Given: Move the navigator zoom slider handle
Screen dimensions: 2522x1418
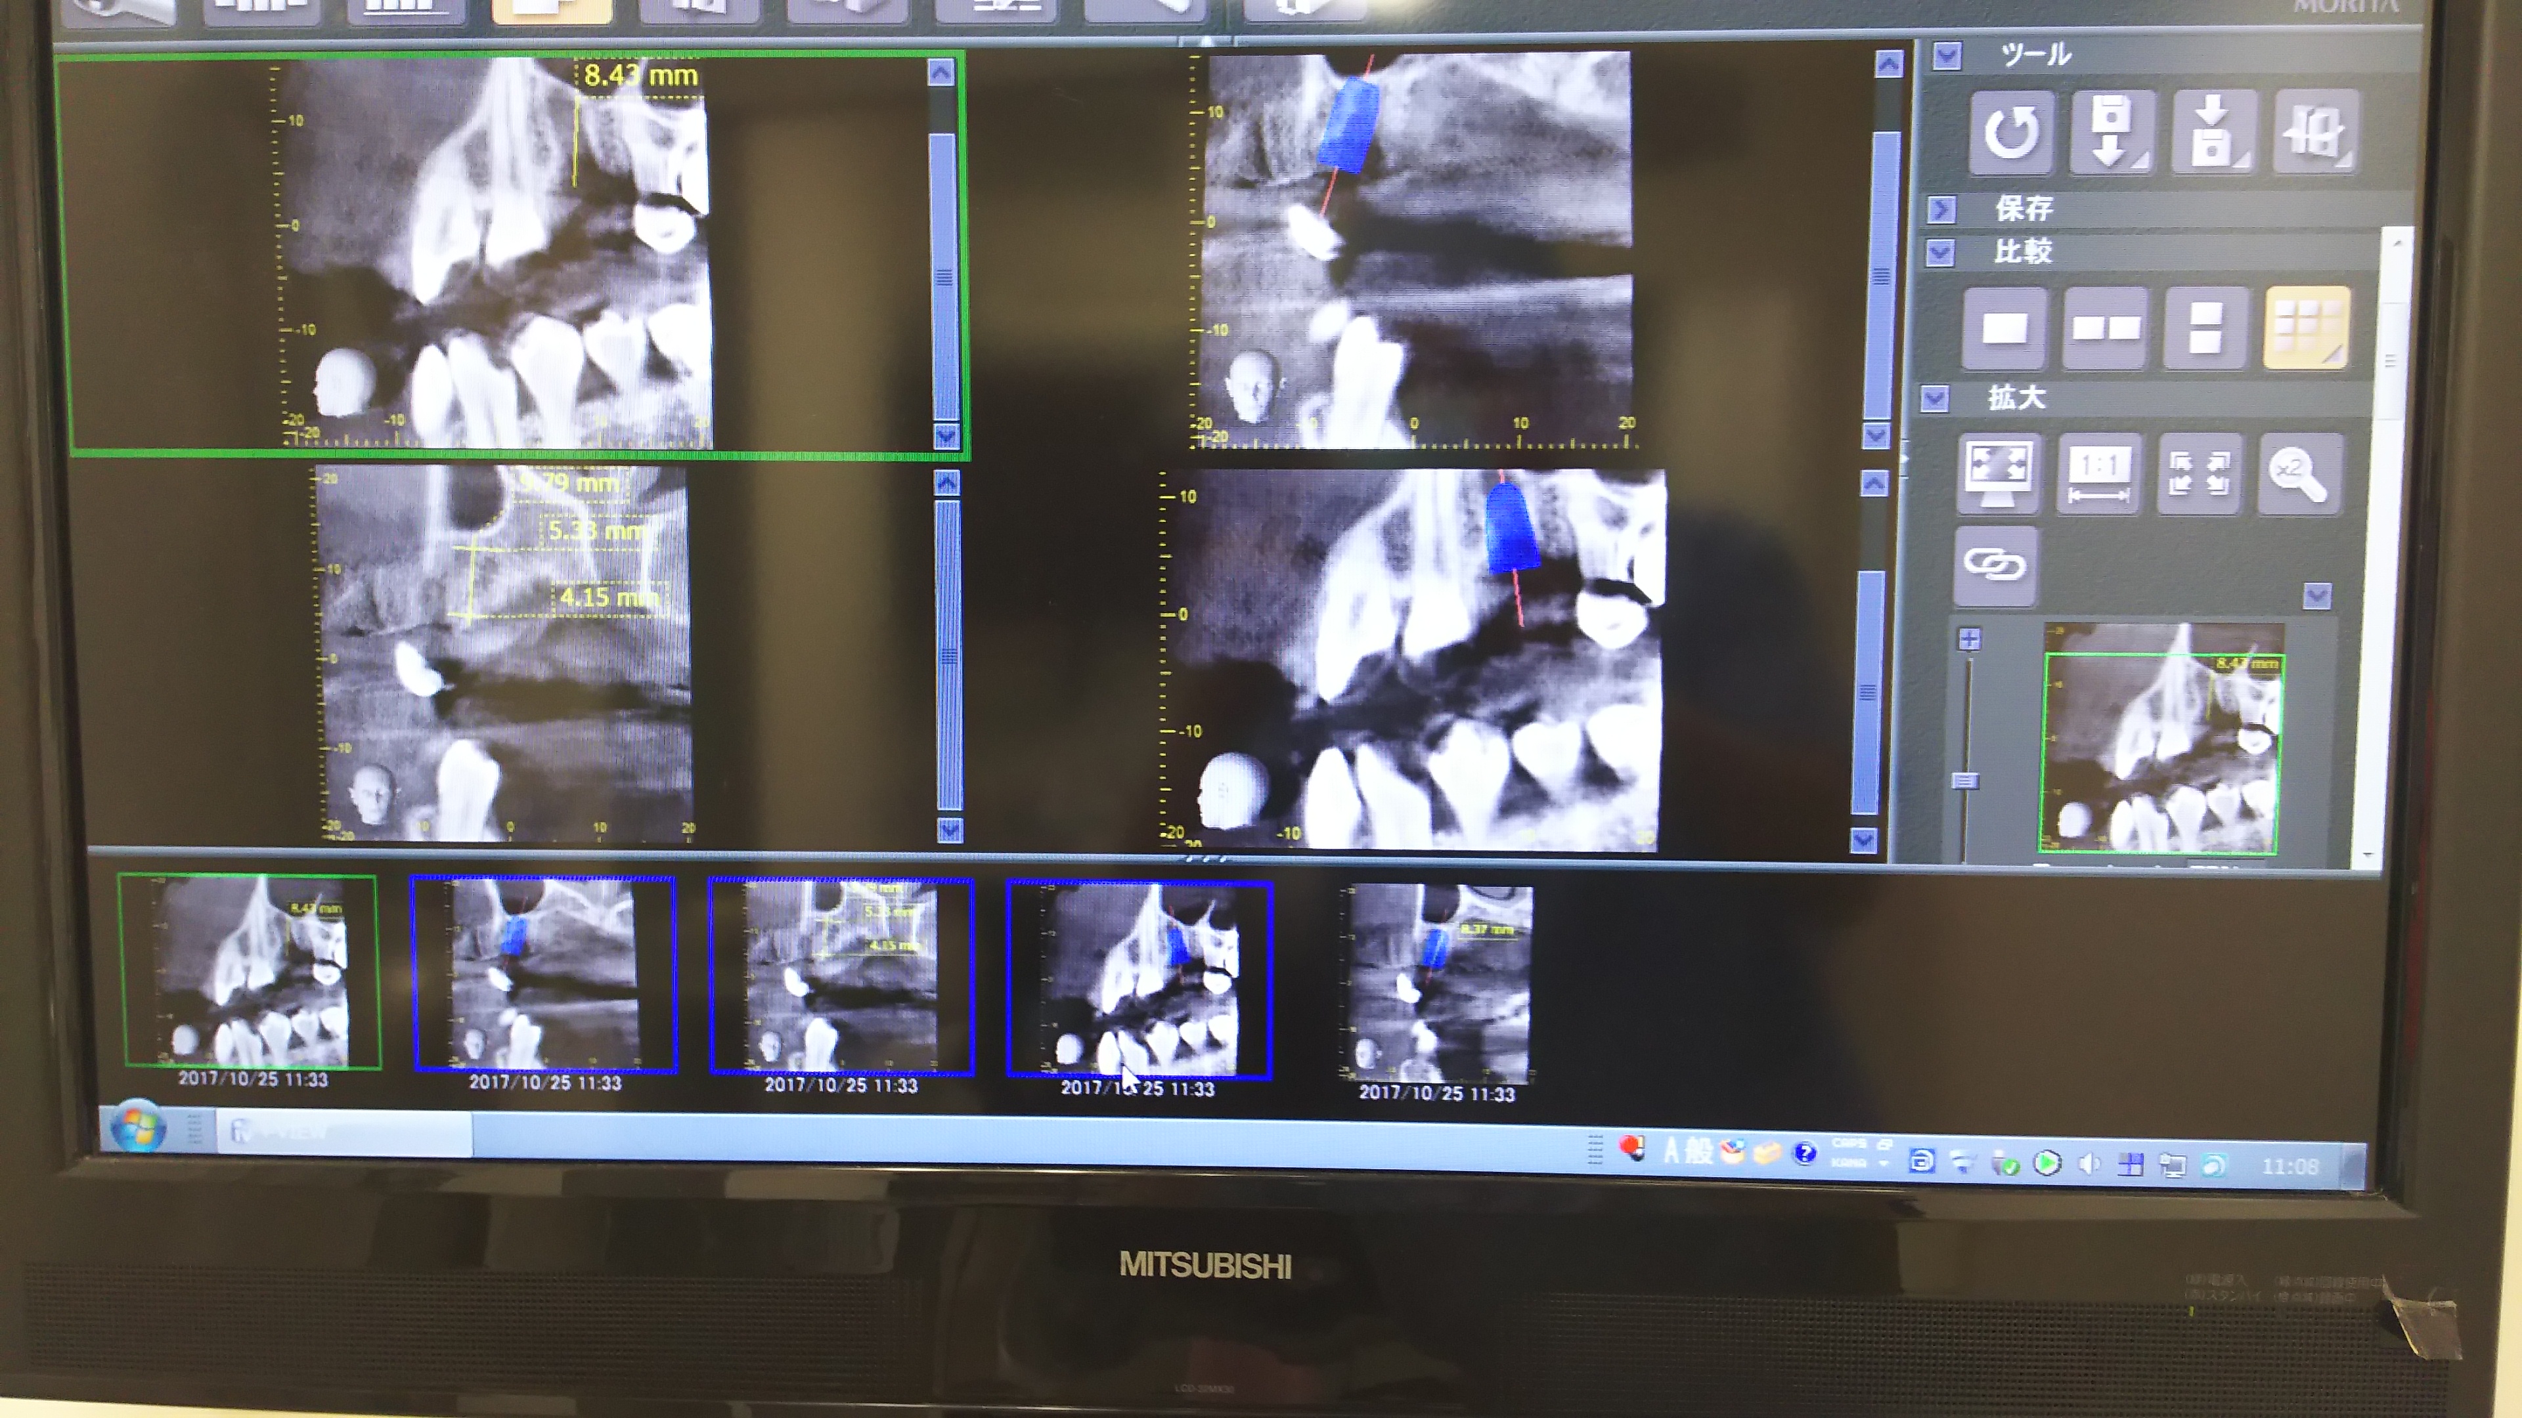Looking at the screenshot, I should [x=1965, y=780].
